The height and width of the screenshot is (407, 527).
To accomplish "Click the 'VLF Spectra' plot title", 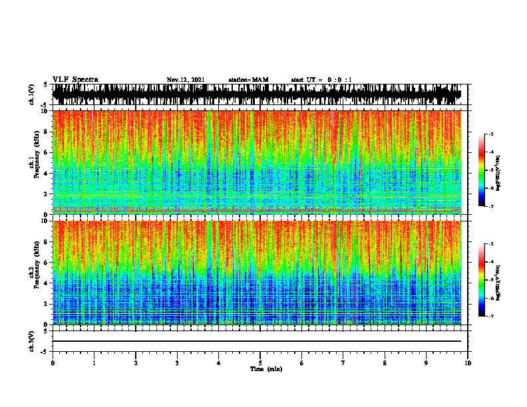I will (x=75, y=80).
